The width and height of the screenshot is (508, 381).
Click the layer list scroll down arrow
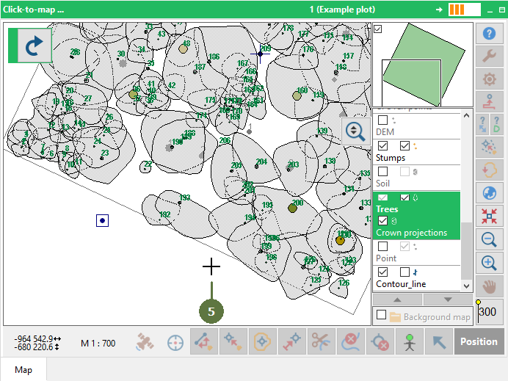point(467,286)
